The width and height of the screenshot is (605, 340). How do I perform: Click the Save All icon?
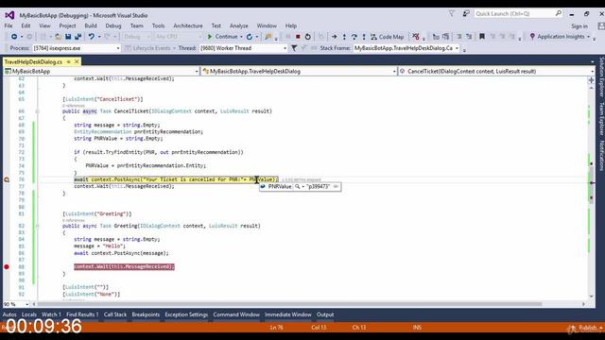78,37
